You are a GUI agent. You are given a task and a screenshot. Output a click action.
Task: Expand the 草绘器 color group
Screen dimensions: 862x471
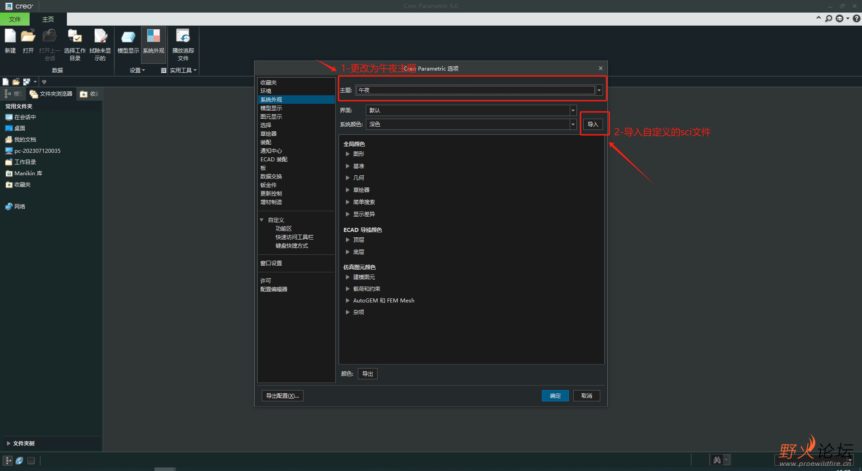(x=347, y=190)
